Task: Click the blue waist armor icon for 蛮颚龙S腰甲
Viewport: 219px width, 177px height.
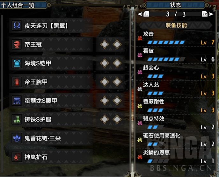Action: 17,101
